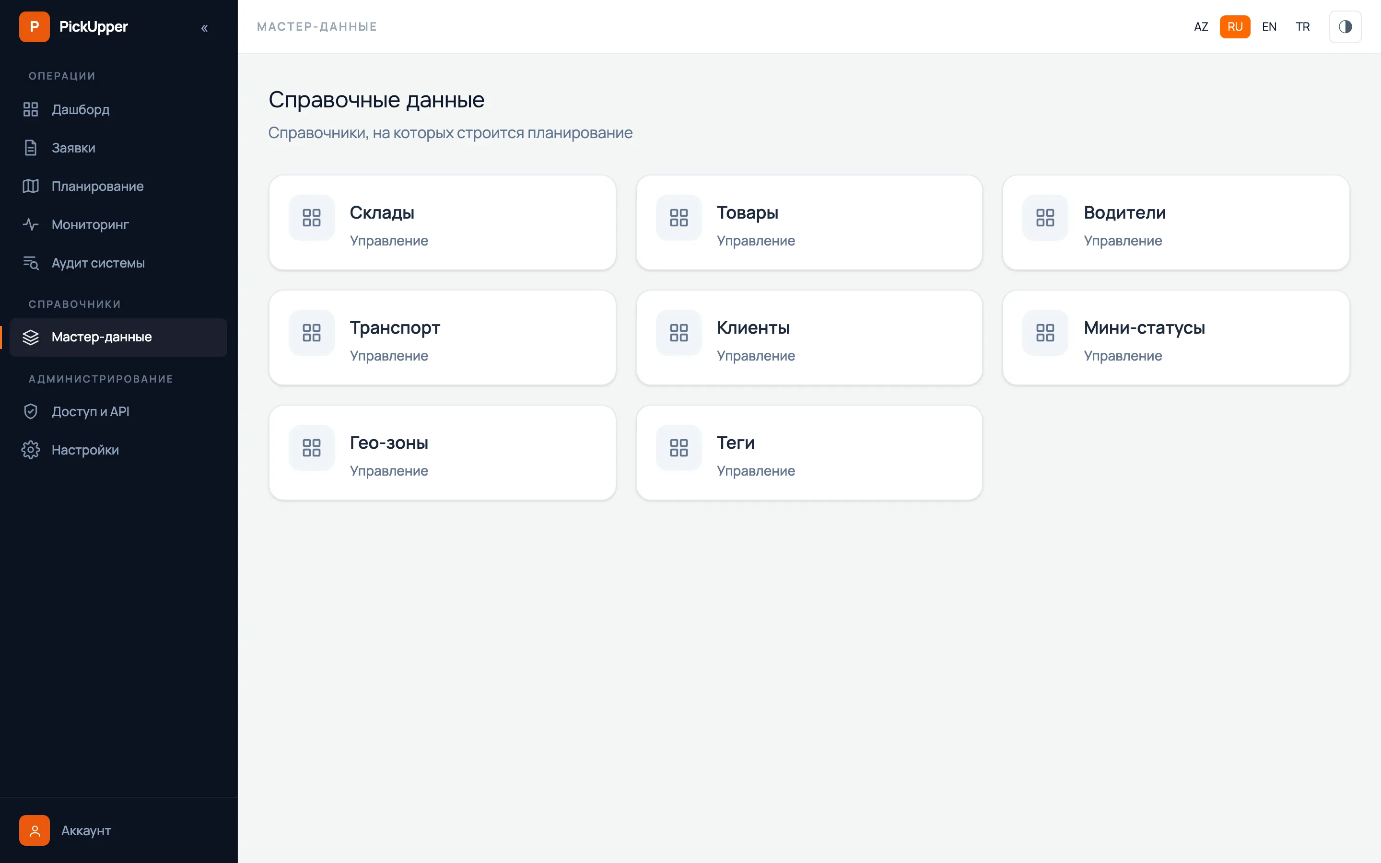Click the Аккаунт label at the bottom

coord(86,830)
